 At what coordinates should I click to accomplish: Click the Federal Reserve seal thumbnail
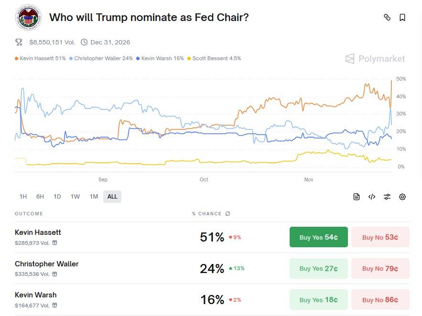(x=29, y=18)
